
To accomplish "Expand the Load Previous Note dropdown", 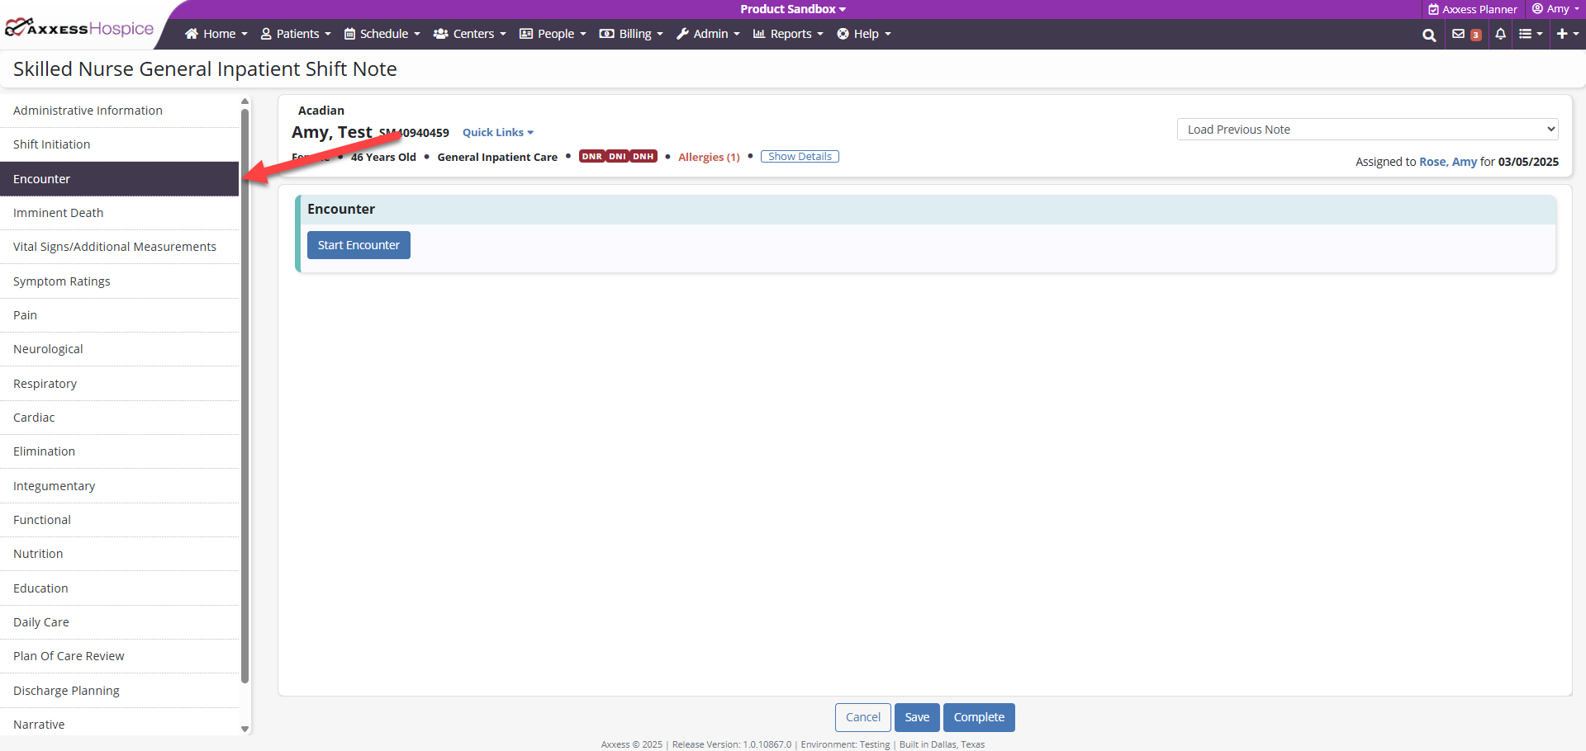I will [x=1367, y=130].
